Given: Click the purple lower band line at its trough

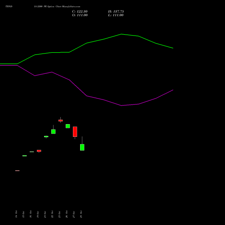Looking at the screenshot, I should coord(121,105).
